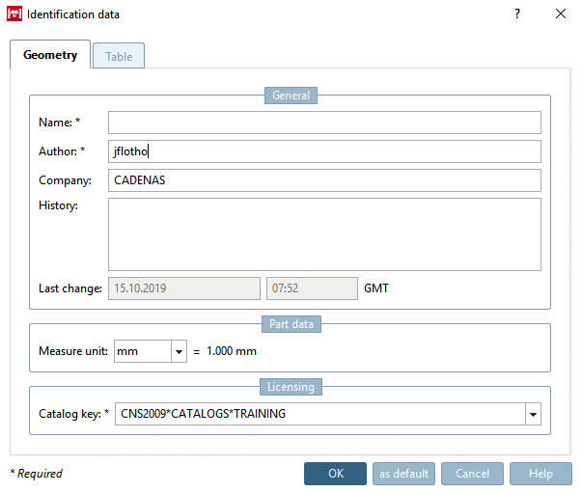Click the Author: * label
The width and height of the screenshot is (582, 493).
click(x=62, y=151)
